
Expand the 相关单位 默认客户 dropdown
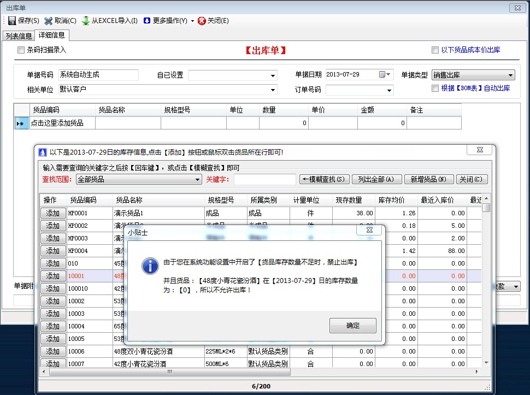pos(273,90)
